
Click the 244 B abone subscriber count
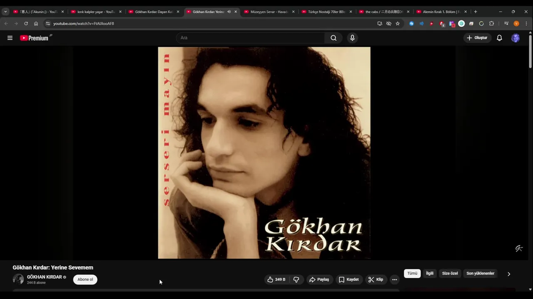click(x=36, y=283)
